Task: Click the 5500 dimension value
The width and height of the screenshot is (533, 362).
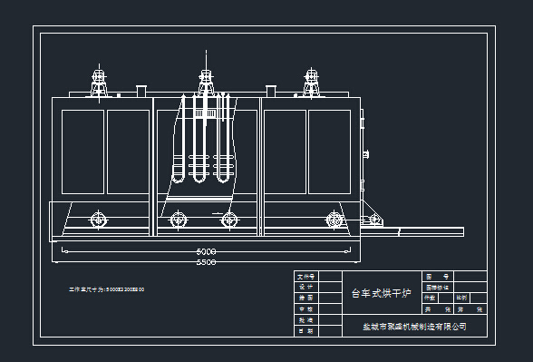Action: [x=206, y=262]
